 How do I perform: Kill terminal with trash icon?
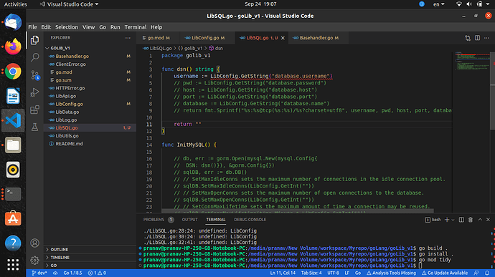click(471, 220)
